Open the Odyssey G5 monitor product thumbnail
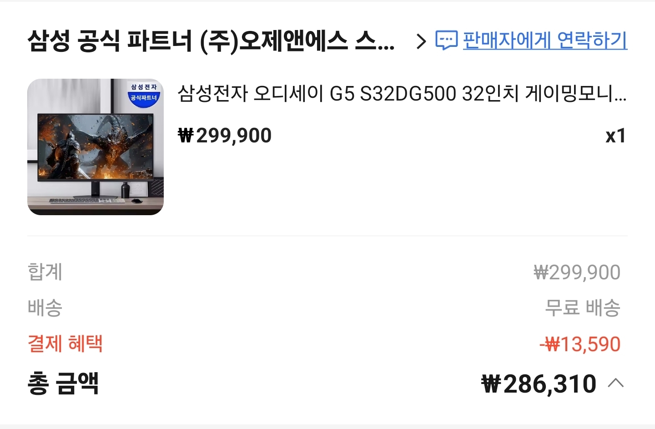Screen dimensions: 655x429 click(96, 146)
